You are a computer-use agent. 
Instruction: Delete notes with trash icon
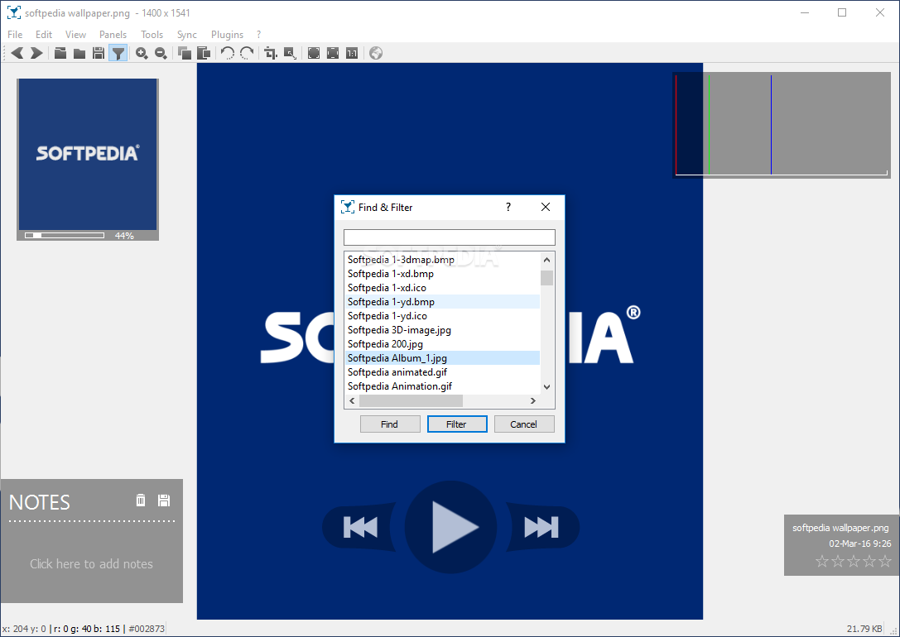click(x=141, y=500)
